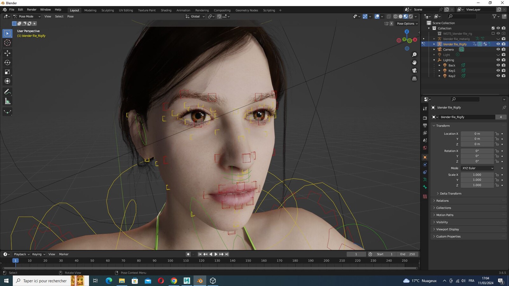Open the XYZ Euler rotation mode dropdown
The height and width of the screenshot is (286, 509).
tap(478, 168)
